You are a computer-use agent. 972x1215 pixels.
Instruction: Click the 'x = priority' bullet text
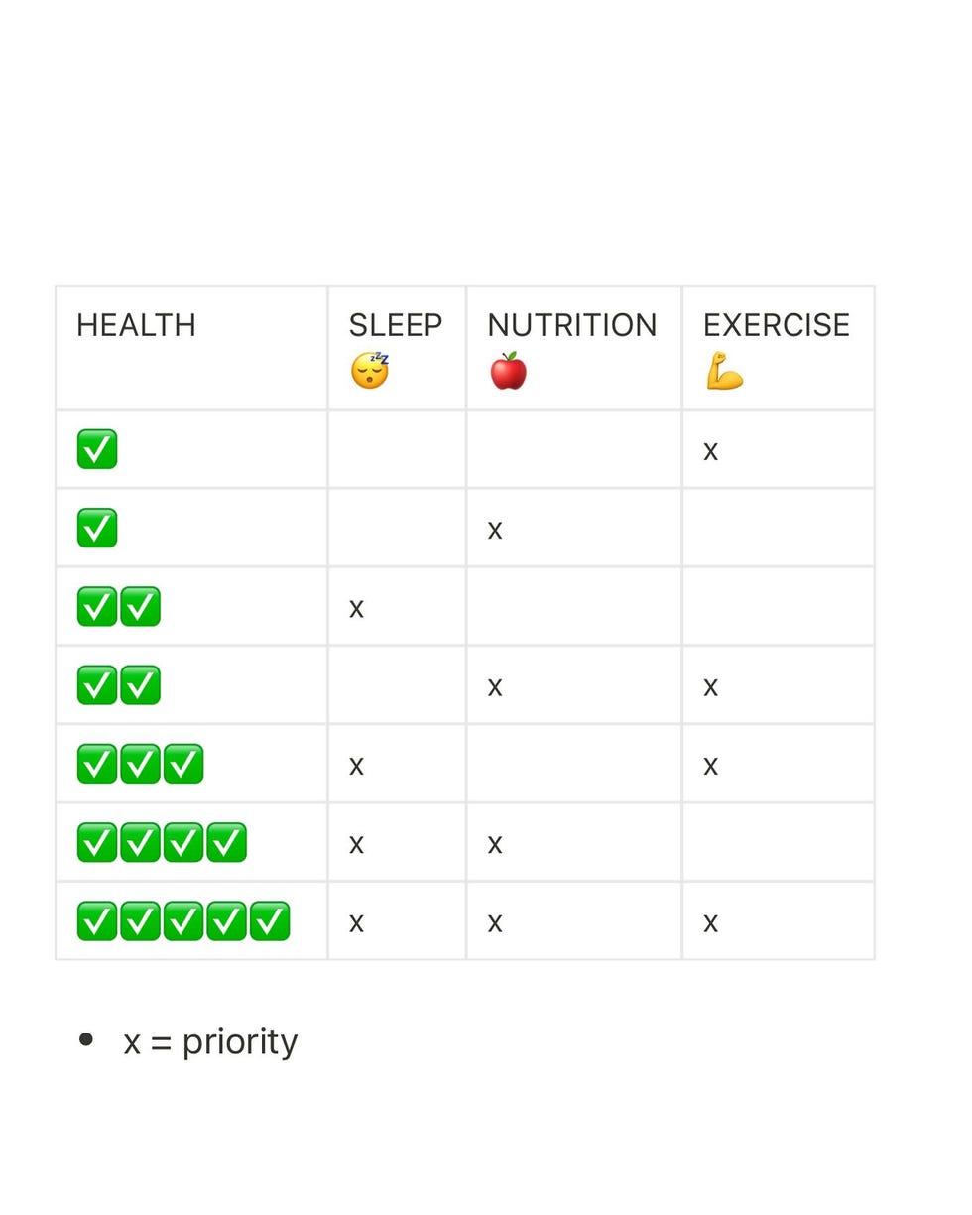(x=210, y=1041)
